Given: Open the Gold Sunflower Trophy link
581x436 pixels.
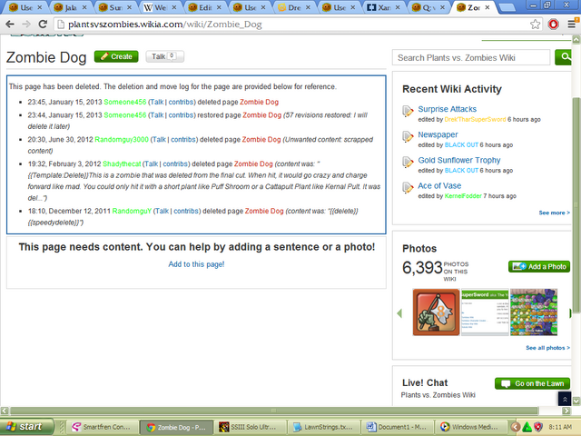Looking at the screenshot, I should click(459, 160).
